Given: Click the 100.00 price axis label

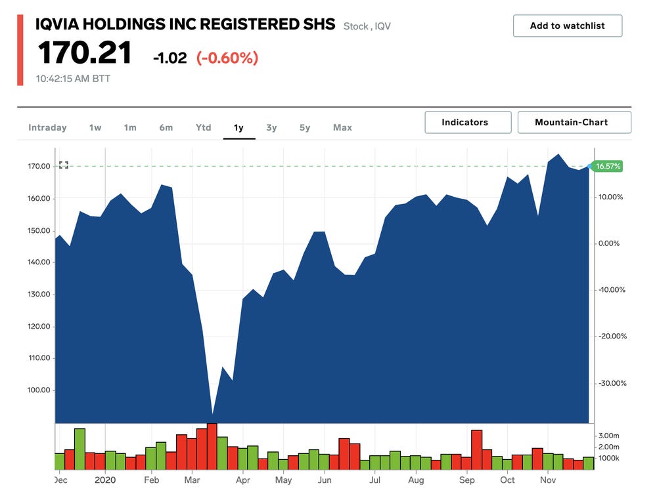Looking at the screenshot, I should pyautogui.click(x=39, y=390).
